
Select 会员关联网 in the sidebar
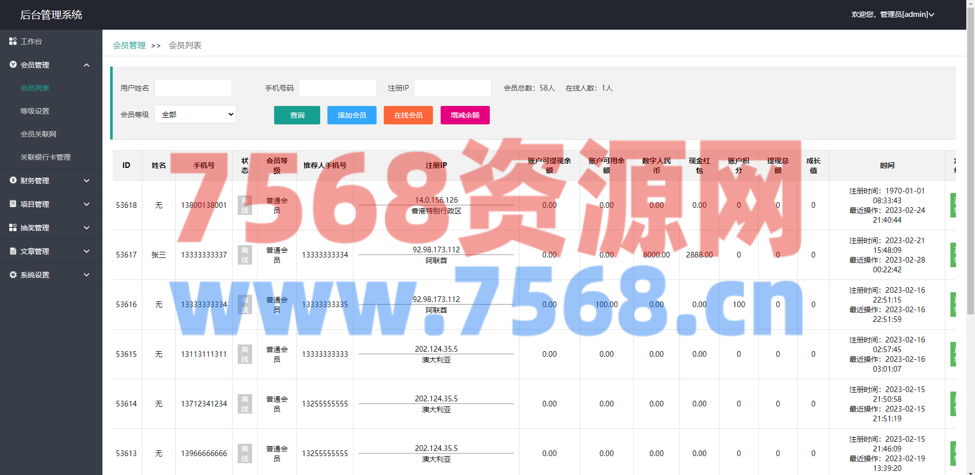click(x=38, y=134)
